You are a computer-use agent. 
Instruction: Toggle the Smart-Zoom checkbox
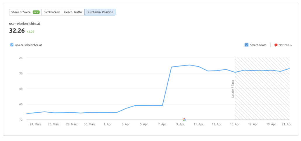pyautogui.click(x=246, y=45)
